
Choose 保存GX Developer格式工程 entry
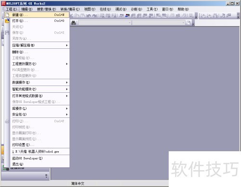(37, 102)
